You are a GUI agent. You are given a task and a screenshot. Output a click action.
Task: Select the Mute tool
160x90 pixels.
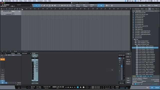click(49, 5)
